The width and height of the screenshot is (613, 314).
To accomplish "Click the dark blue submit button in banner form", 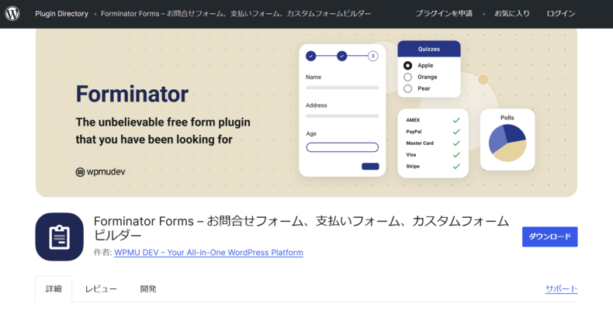I will pyautogui.click(x=370, y=167).
